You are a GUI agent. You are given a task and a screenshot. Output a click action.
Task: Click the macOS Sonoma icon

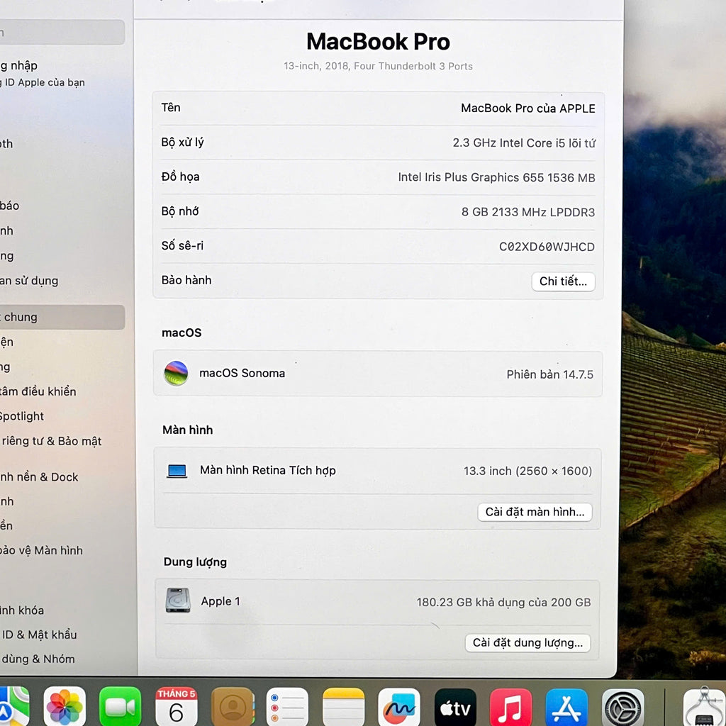point(176,373)
